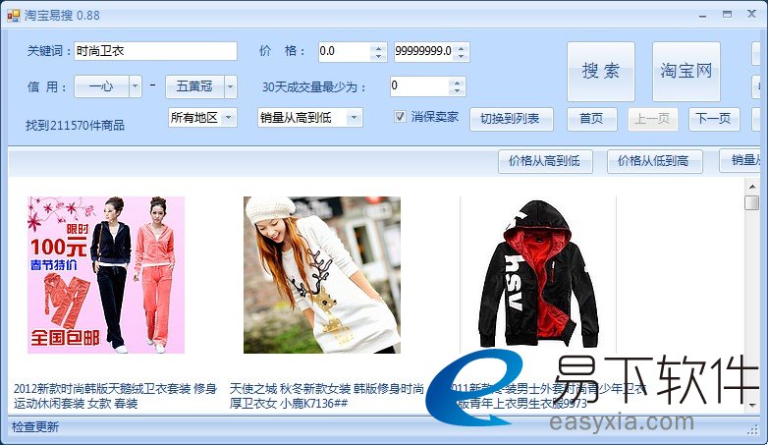Decrease 30-day sales minimum with down arrow
Viewport: 768px width, 445px height.
click(457, 91)
